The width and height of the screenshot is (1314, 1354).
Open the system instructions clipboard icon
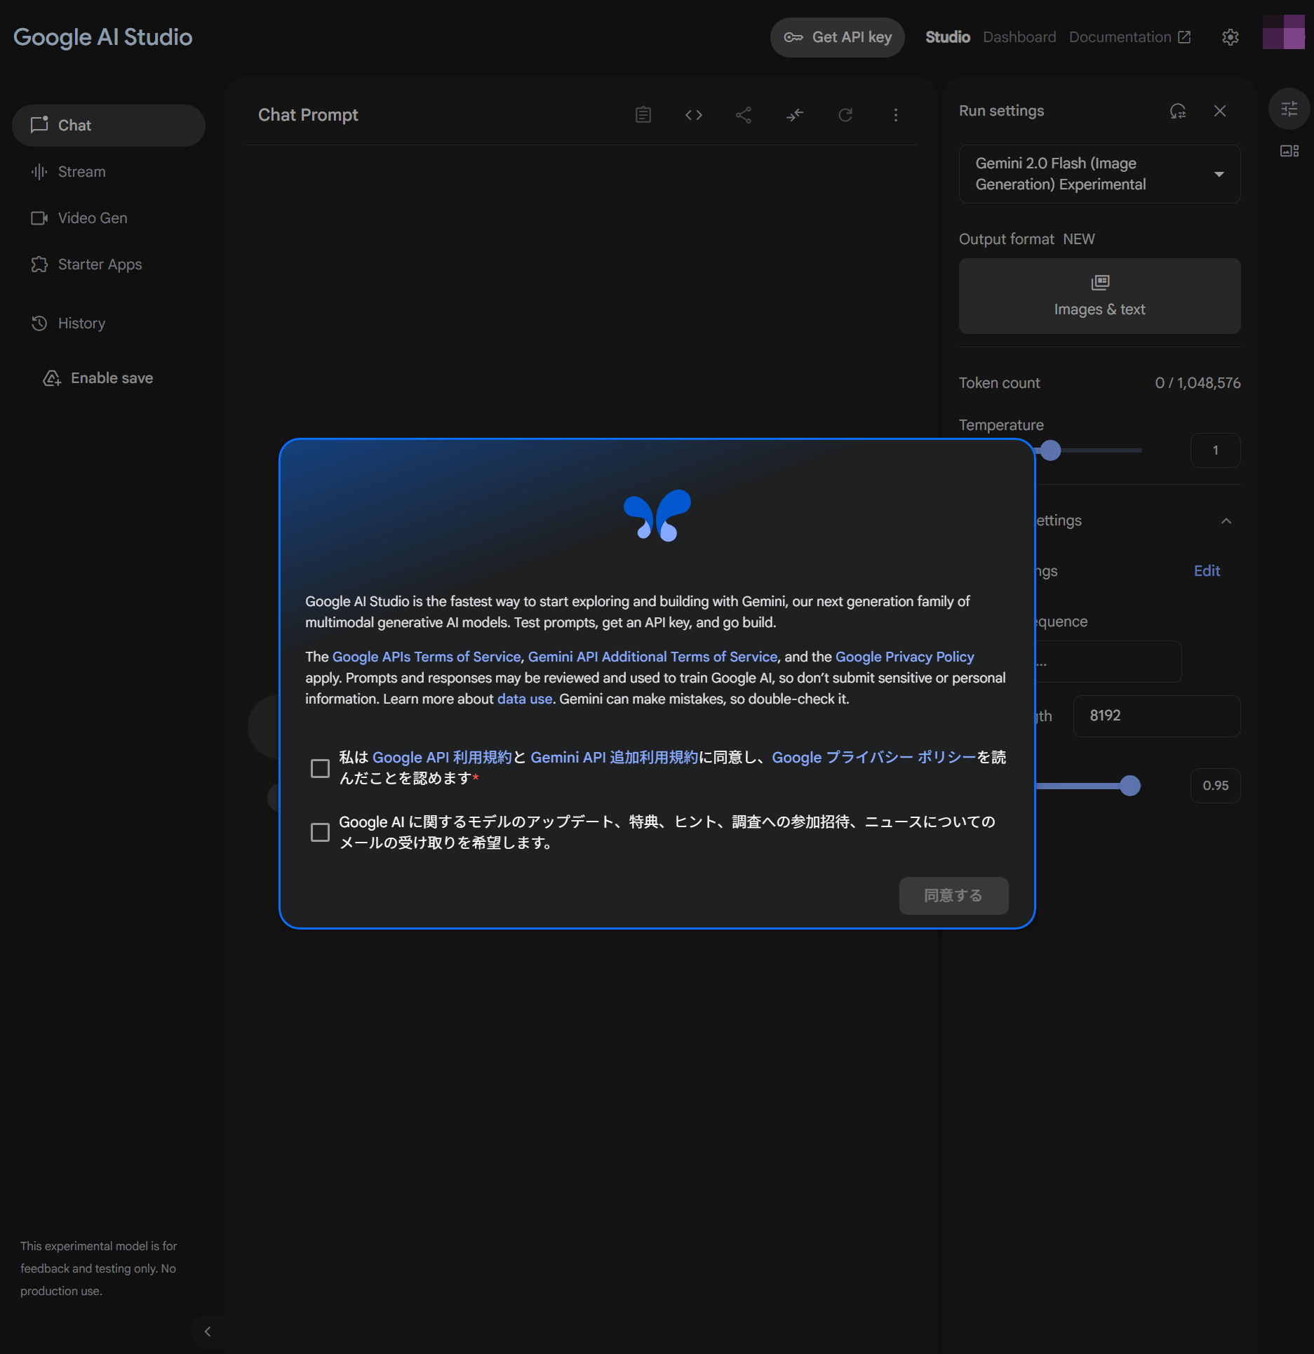[643, 115]
